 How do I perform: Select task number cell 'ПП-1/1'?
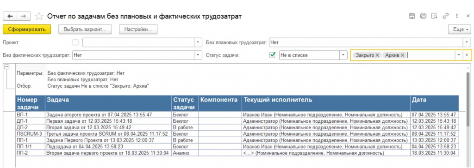pyautogui.click(x=30, y=147)
